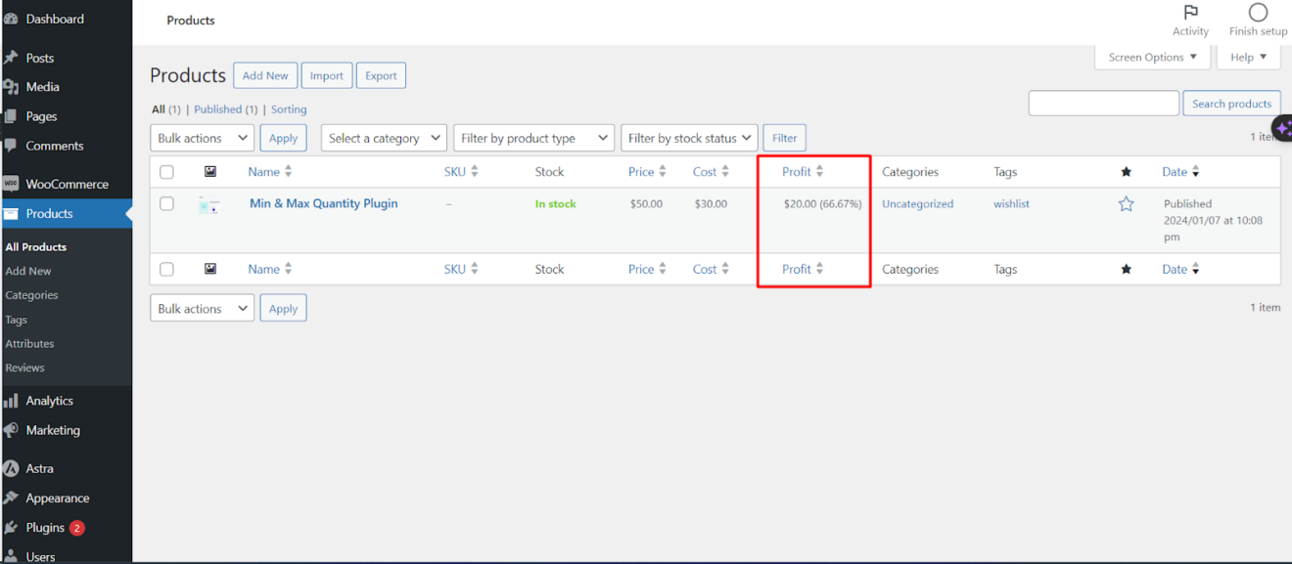
Task: Select Analytics in the admin sidebar
Action: pos(49,400)
